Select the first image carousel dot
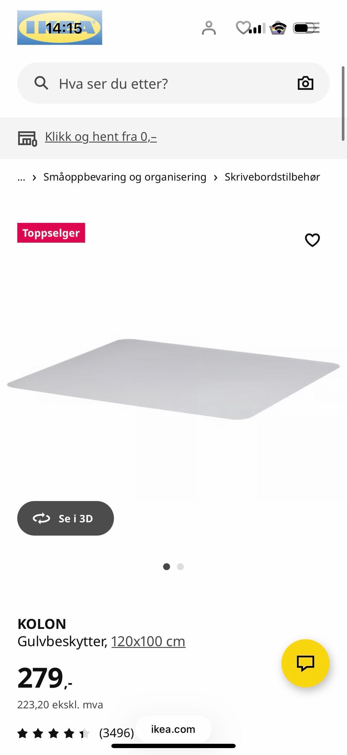 click(167, 567)
